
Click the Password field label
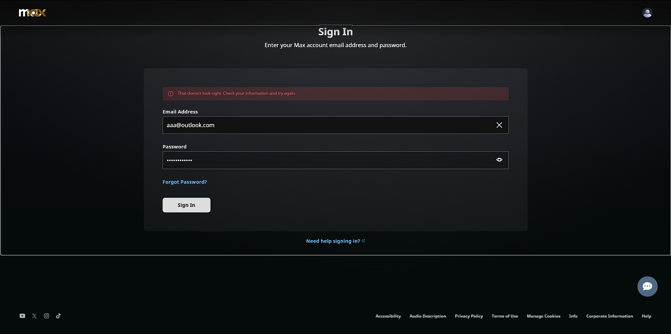pos(174,147)
